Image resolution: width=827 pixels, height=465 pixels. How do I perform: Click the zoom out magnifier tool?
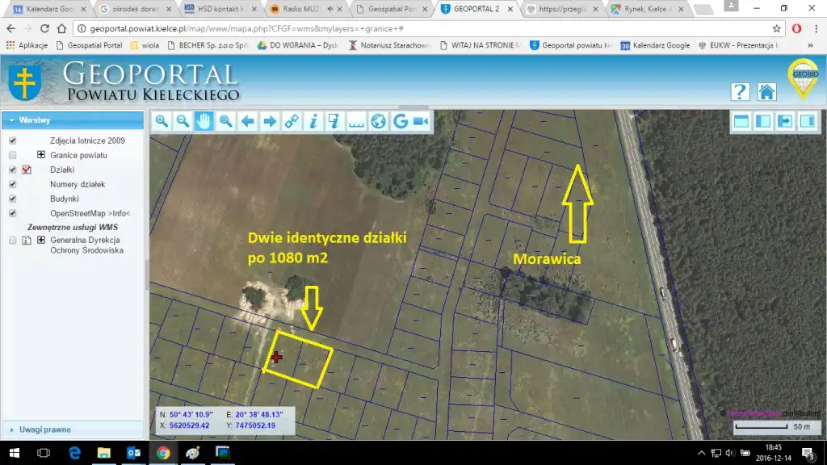[183, 121]
